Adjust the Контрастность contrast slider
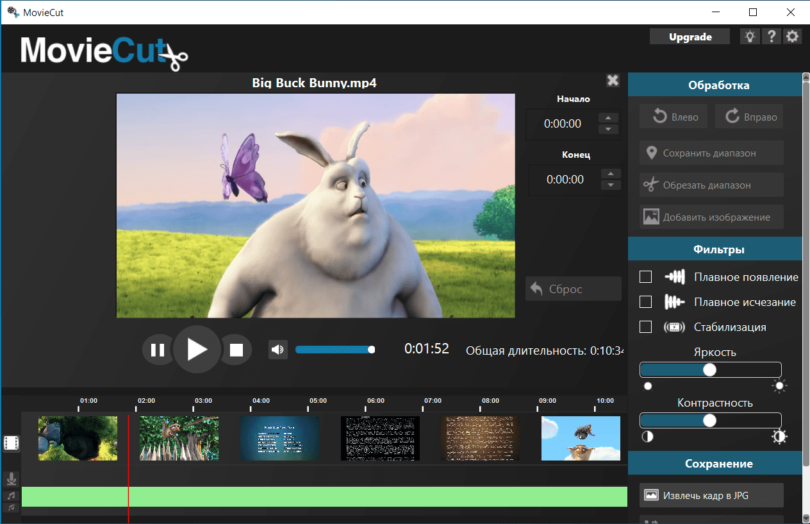This screenshot has height=524, width=810. click(711, 420)
